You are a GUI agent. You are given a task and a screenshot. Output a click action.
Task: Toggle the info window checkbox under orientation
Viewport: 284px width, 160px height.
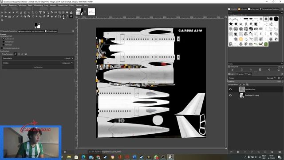pyautogui.click(x=2, y=48)
